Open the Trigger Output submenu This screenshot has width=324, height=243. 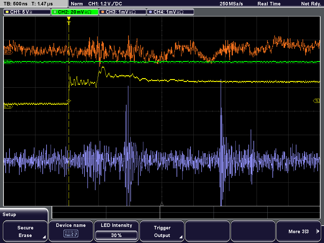162,231
